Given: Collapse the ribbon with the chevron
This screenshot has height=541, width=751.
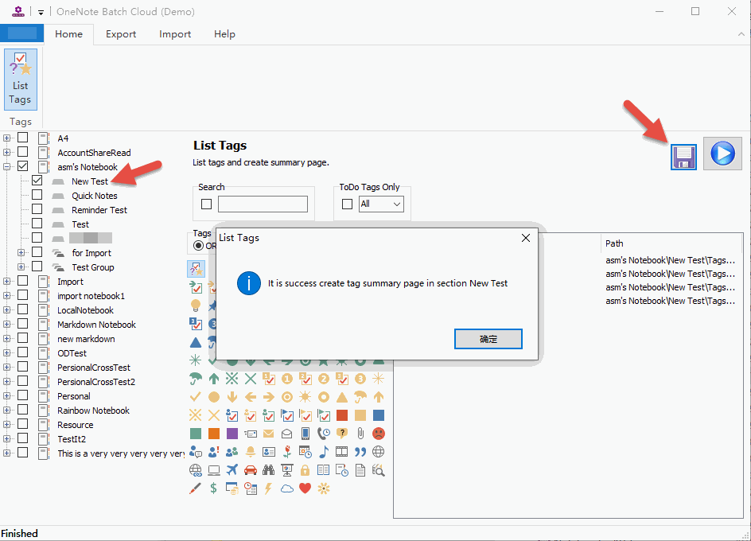Looking at the screenshot, I should pos(741,34).
